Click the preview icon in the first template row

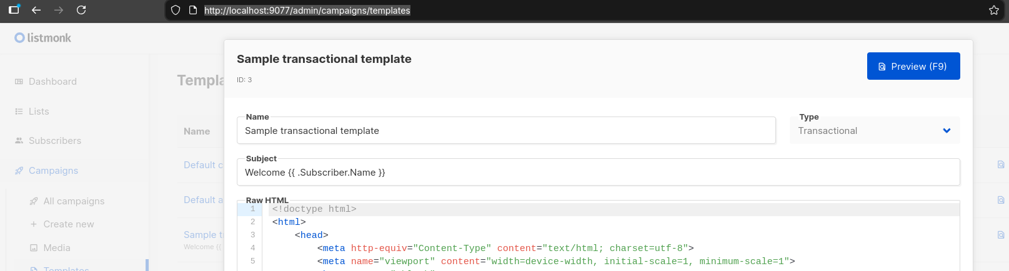tap(1001, 165)
